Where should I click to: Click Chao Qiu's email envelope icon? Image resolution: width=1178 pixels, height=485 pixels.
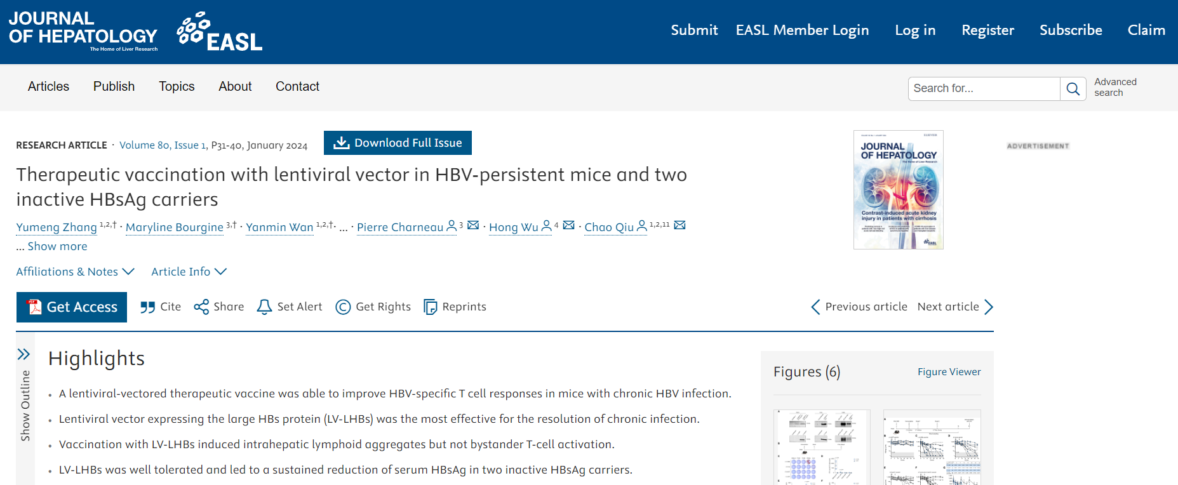(679, 225)
